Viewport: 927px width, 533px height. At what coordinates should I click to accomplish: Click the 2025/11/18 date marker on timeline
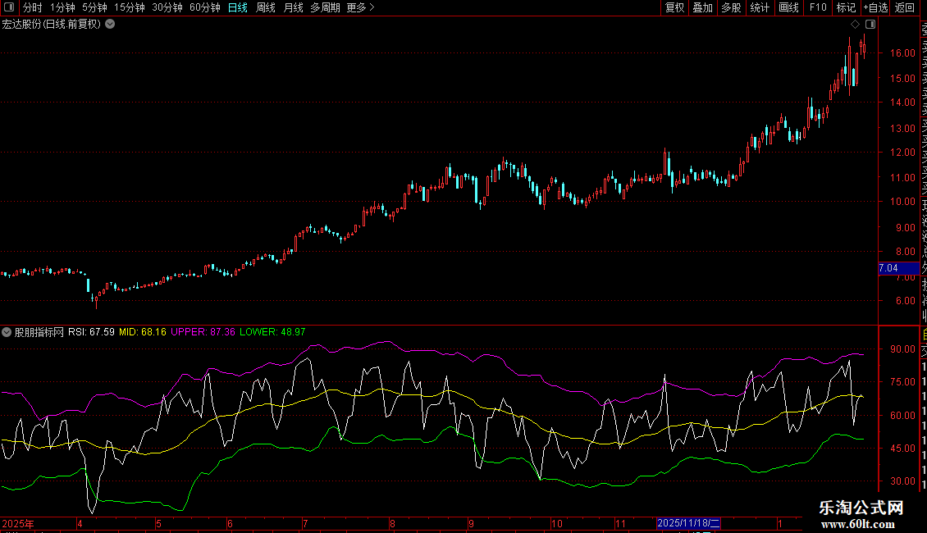(688, 523)
